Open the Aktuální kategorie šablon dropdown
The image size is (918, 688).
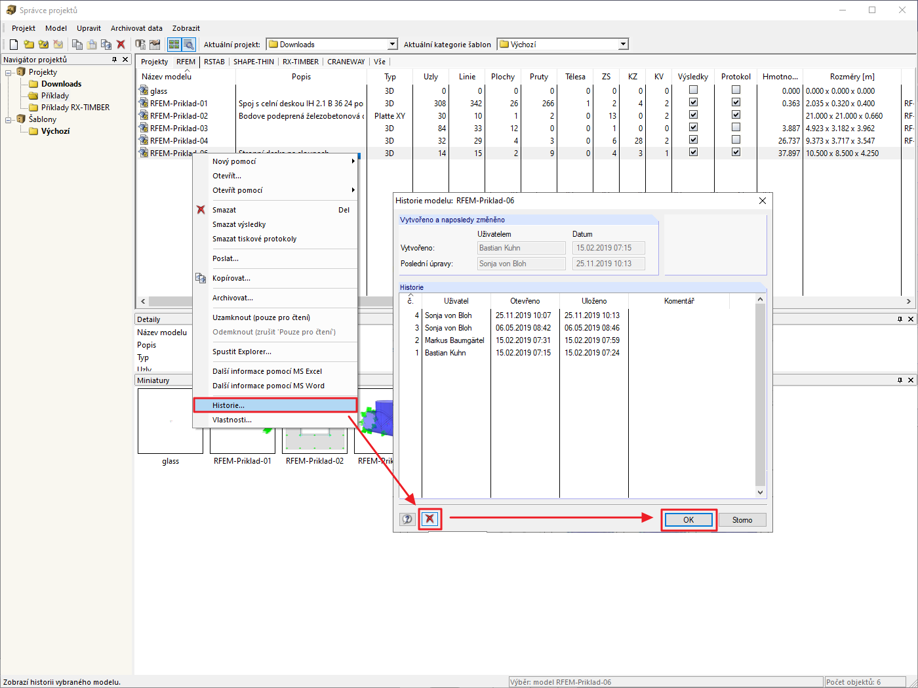[x=623, y=45]
